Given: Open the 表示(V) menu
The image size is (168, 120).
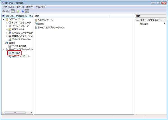Looking at the screenshot, I should tap(30, 7).
